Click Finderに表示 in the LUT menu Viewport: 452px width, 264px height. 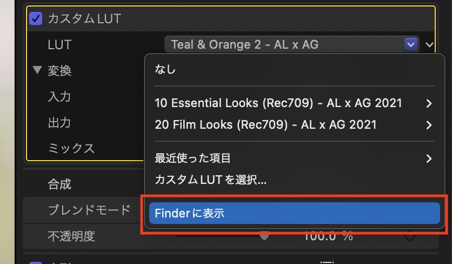pyautogui.click(x=295, y=213)
